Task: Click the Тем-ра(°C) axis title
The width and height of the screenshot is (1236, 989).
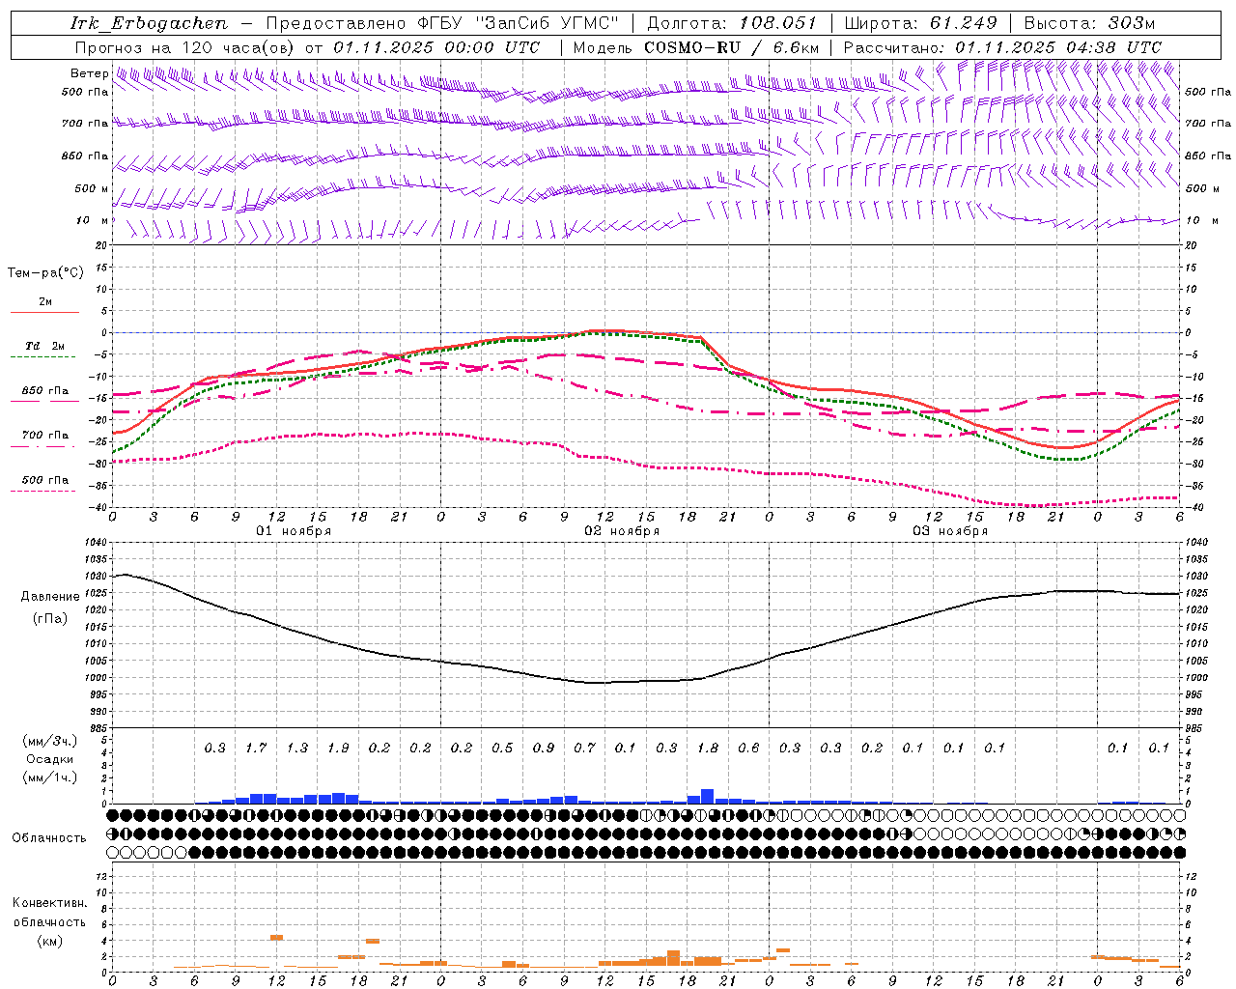Action: click(45, 273)
